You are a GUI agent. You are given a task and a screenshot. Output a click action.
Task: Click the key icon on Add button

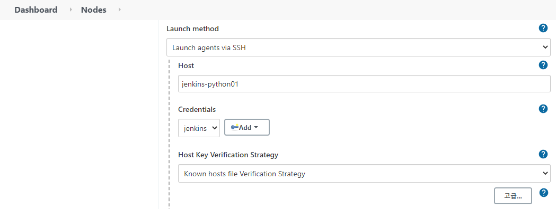(x=235, y=127)
